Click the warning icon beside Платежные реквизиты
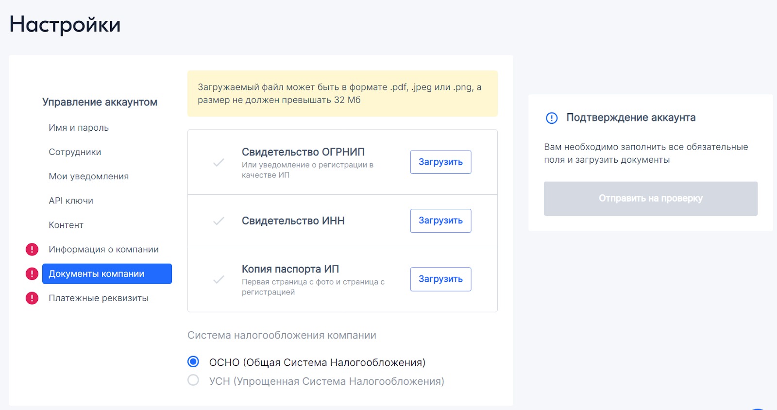 pos(32,298)
